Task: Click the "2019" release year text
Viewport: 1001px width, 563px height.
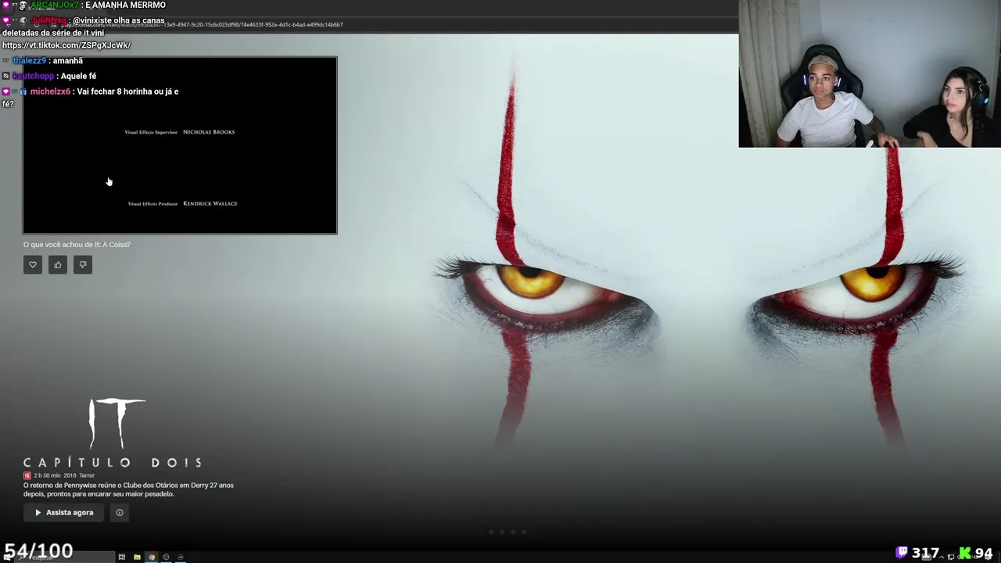Action: coord(70,475)
